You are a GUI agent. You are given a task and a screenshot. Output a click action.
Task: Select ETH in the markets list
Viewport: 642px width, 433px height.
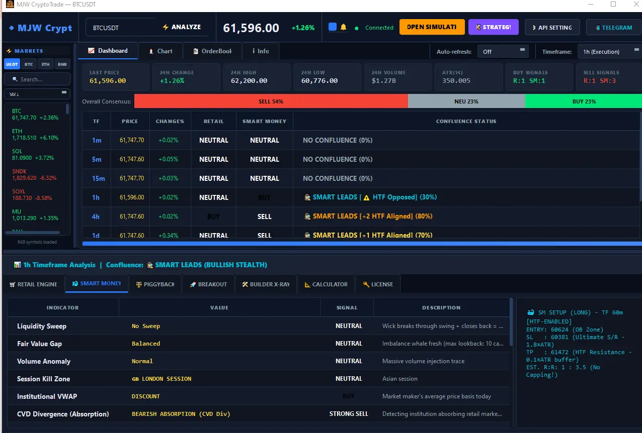coord(35,134)
